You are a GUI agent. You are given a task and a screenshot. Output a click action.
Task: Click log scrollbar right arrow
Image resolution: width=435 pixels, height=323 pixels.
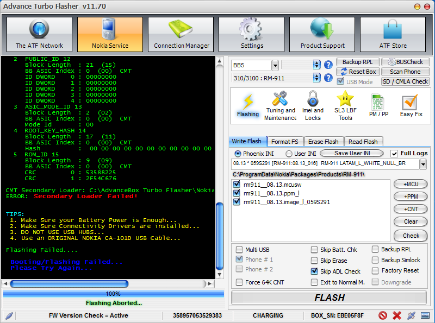[x=210, y=284]
